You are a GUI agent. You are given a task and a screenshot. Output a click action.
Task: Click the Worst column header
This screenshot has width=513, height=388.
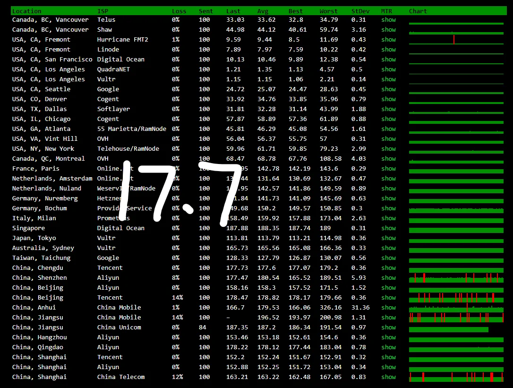(329, 11)
